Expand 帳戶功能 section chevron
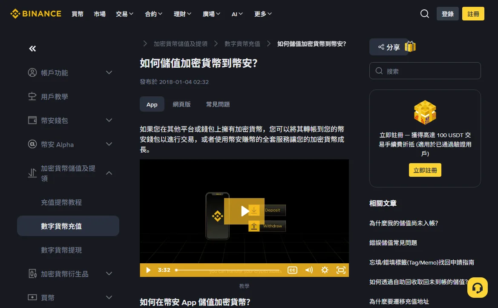The height and width of the screenshot is (308, 498). (x=109, y=72)
